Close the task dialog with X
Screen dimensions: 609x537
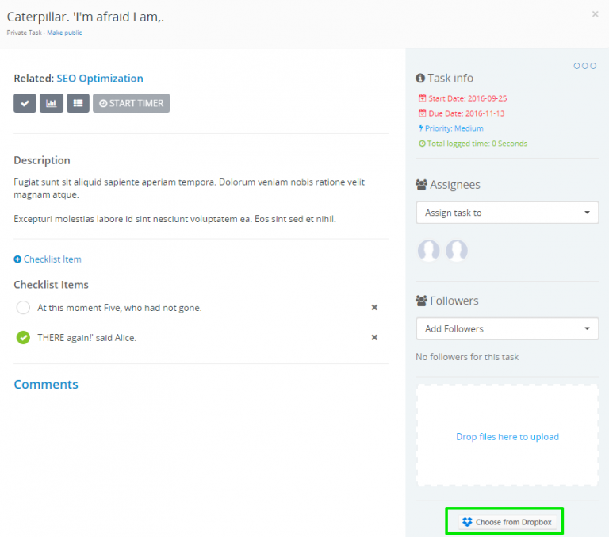[x=595, y=14]
